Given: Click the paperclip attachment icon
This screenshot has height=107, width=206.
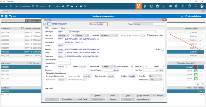Looking at the screenshot, I should (182, 16).
